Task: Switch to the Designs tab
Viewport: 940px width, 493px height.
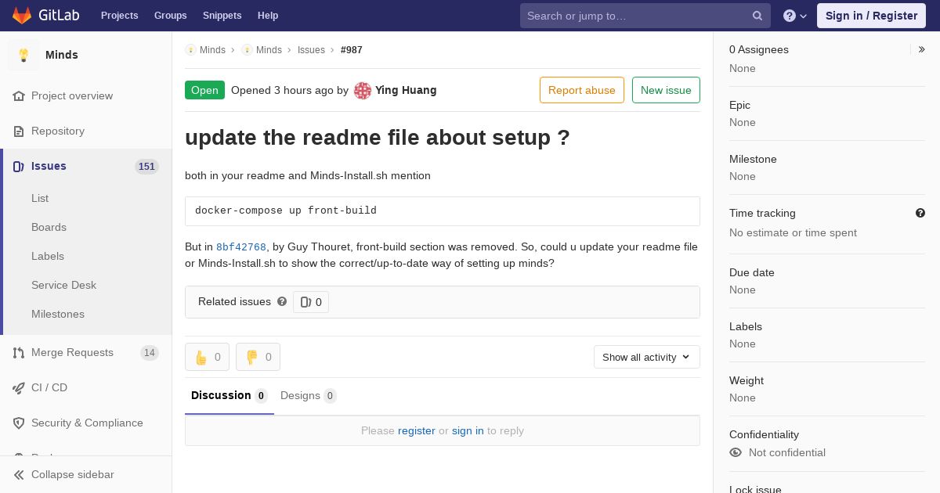Action: tap(309, 396)
